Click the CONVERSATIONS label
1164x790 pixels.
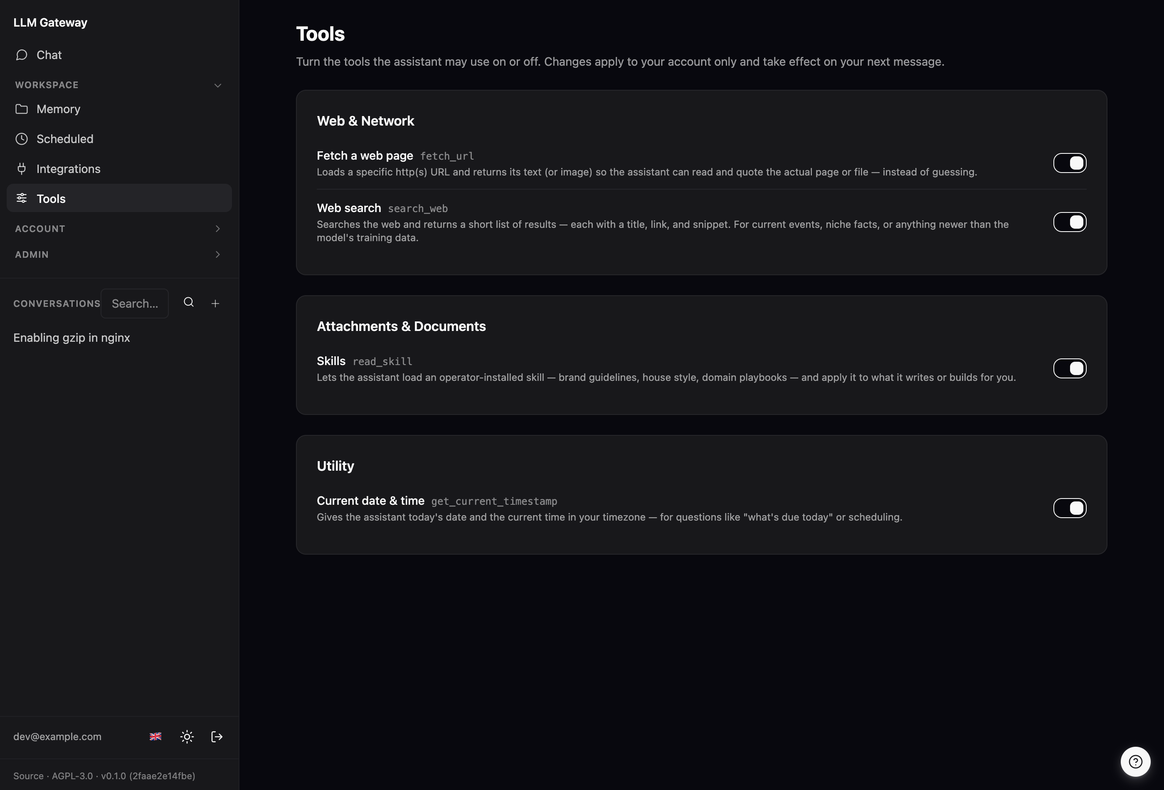57,304
